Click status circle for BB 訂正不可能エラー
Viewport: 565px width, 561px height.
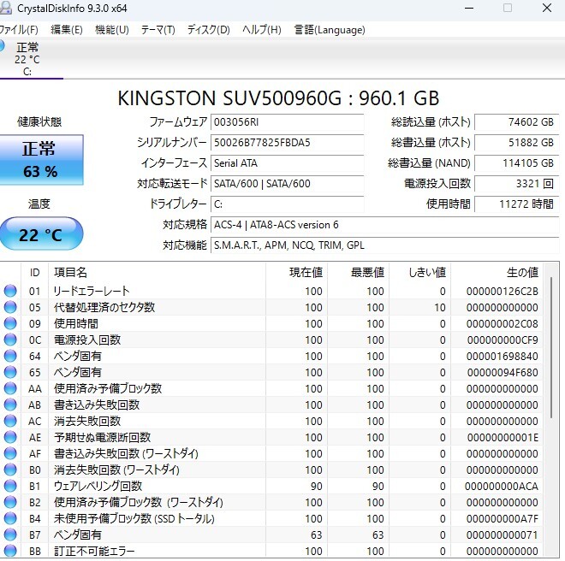(x=10, y=551)
